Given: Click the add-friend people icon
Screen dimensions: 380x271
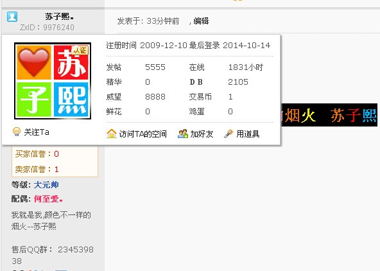Looking at the screenshot, I should pos(183,134).
